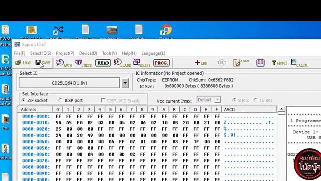Select address row 0000-0010

pyautogui.click(x=36, y=123)
